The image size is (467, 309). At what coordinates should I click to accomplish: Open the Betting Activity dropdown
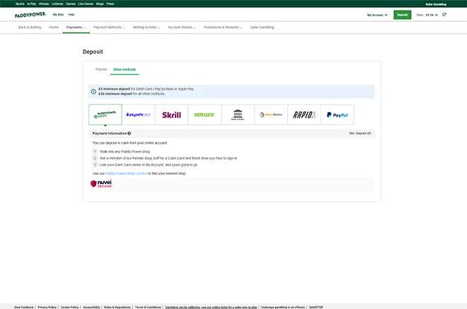146,28
